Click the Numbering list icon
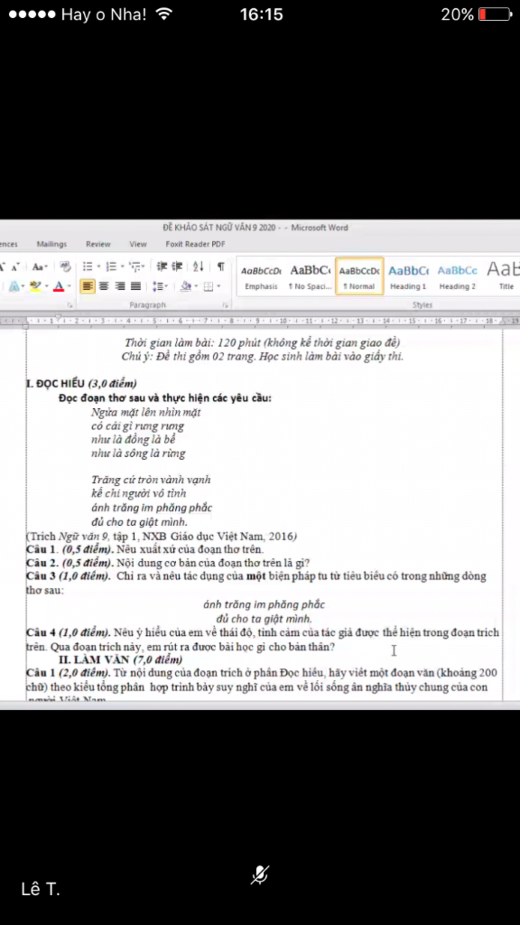520x925 pixels. coord(111,266)
